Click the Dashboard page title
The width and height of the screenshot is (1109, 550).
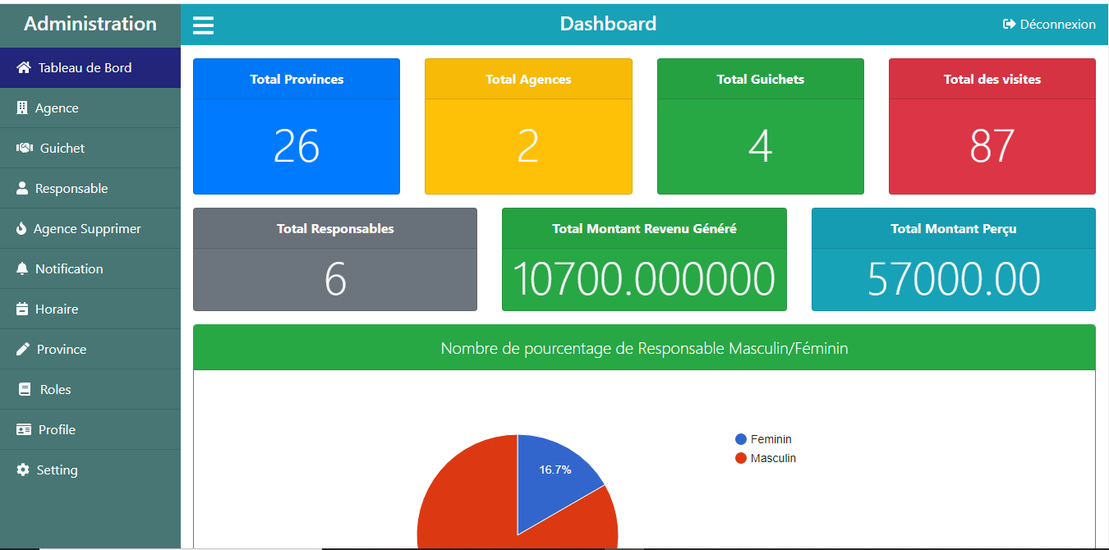[608, 24]
